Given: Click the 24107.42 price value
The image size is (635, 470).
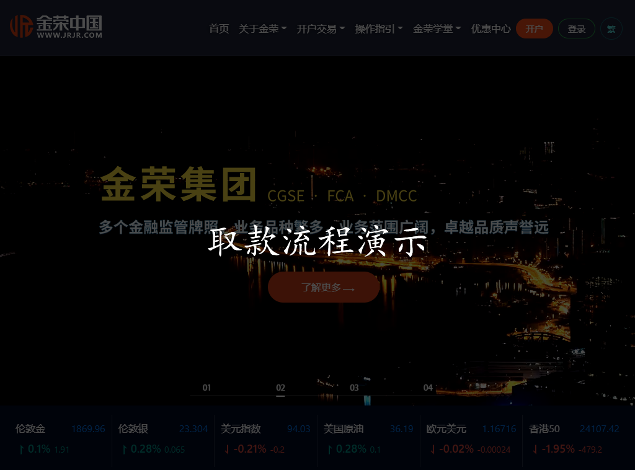Looking at the screenshot, I should tap(600, 428).
